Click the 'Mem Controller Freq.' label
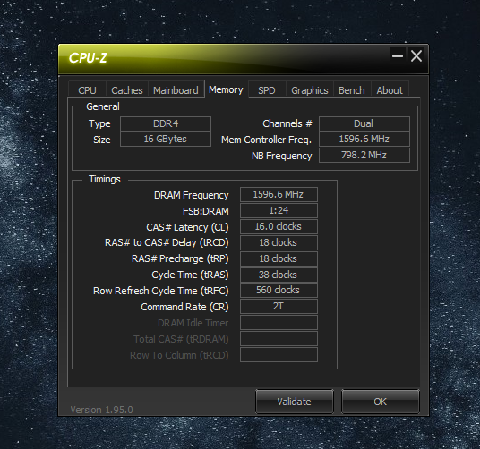 click(266, 140)
